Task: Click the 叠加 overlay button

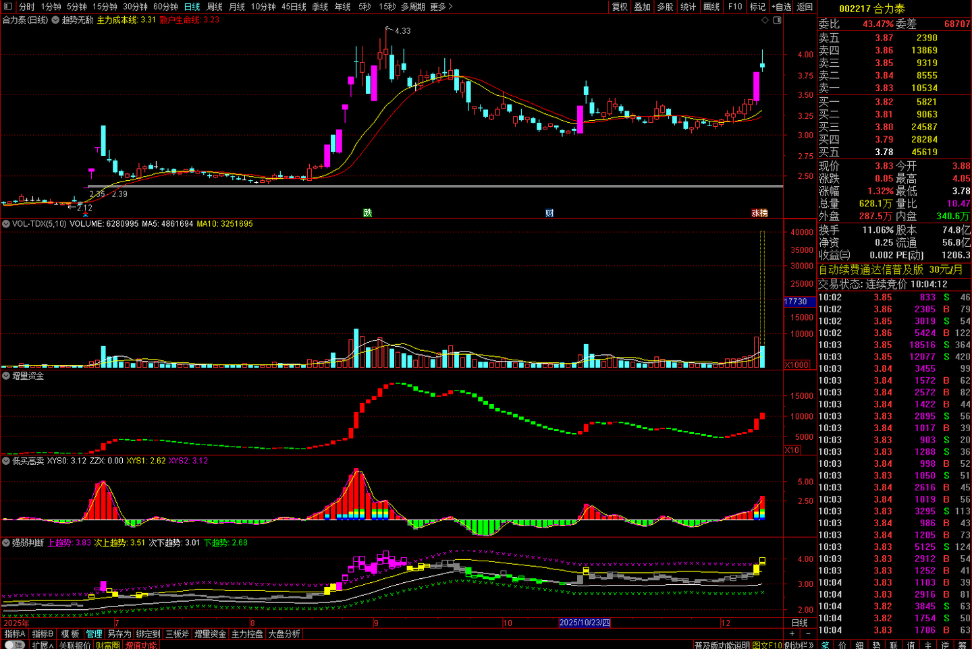Action: (643, 7)
